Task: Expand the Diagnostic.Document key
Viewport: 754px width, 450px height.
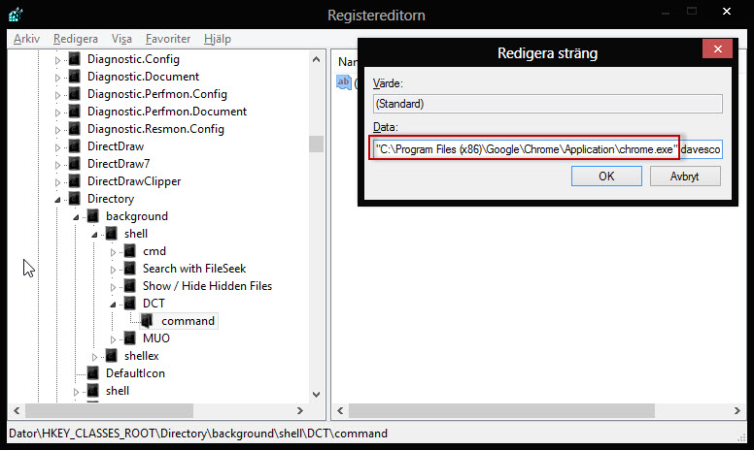Action: (57, 78)
